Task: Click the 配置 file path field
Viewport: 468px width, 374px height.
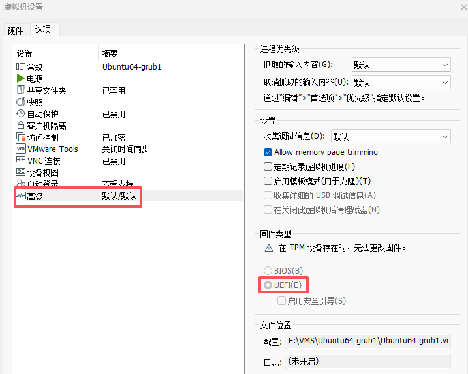Action: [x=368, y=341]
